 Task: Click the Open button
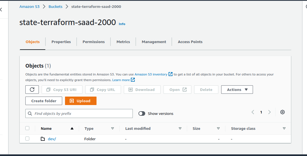[x=177, y=90]
